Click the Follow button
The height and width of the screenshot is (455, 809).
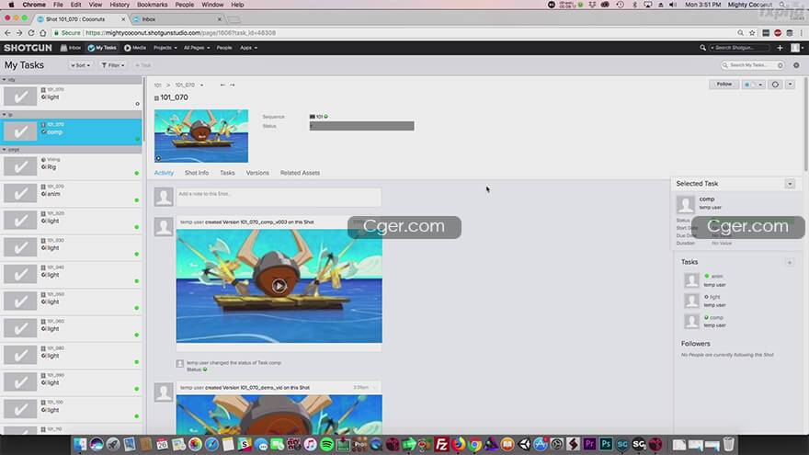(724, 84)
